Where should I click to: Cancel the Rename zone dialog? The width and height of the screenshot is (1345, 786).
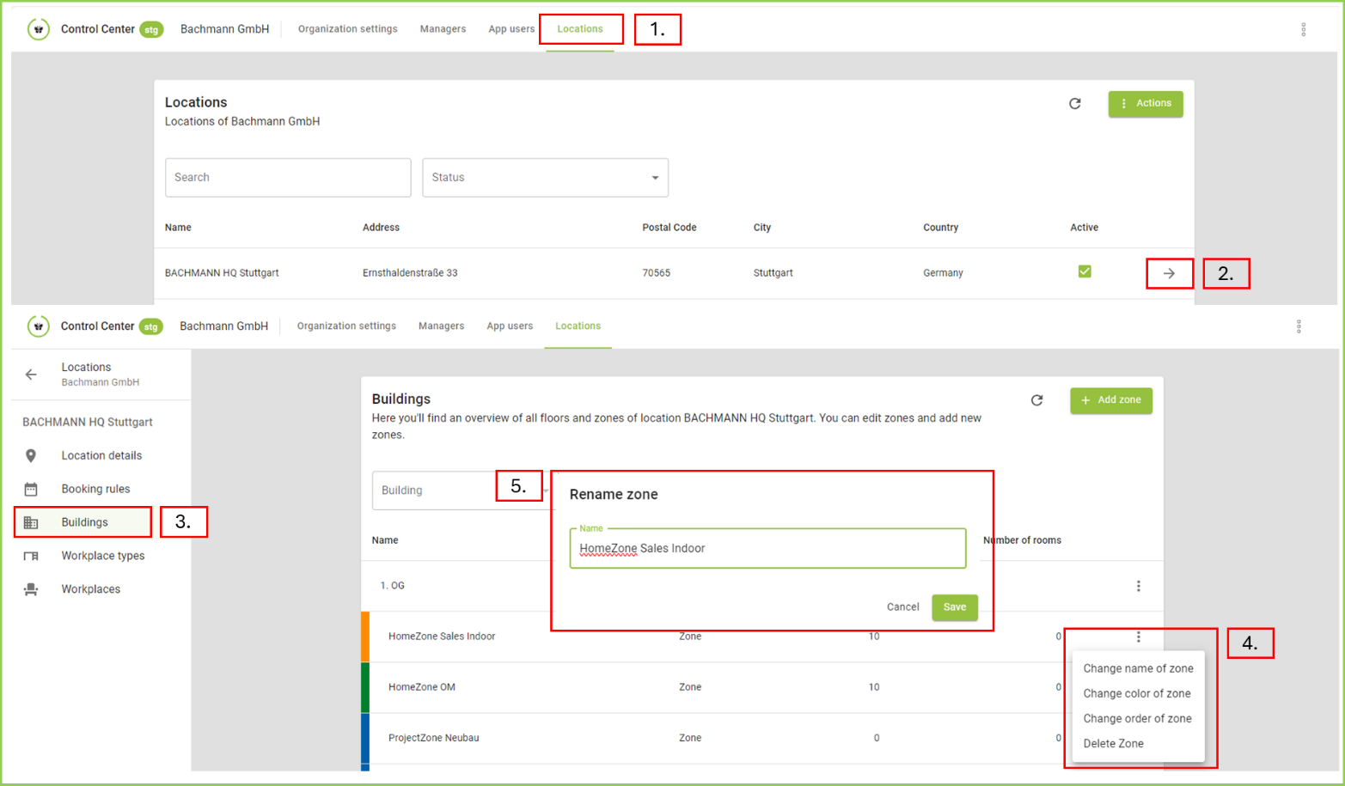coord(902,607)
